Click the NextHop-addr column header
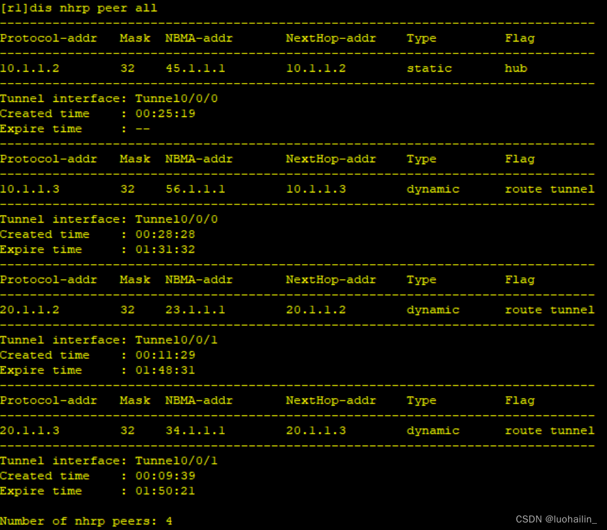Viewport: 607px width, 530px height. coord(331,38)
